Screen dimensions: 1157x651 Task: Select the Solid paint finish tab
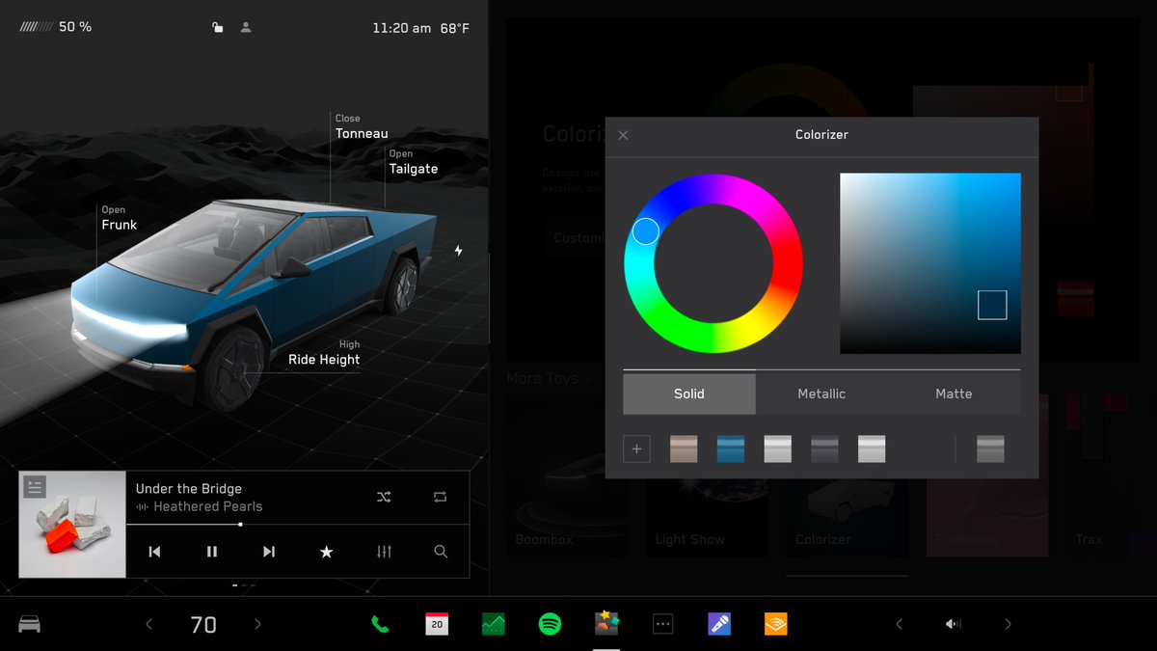689,393
